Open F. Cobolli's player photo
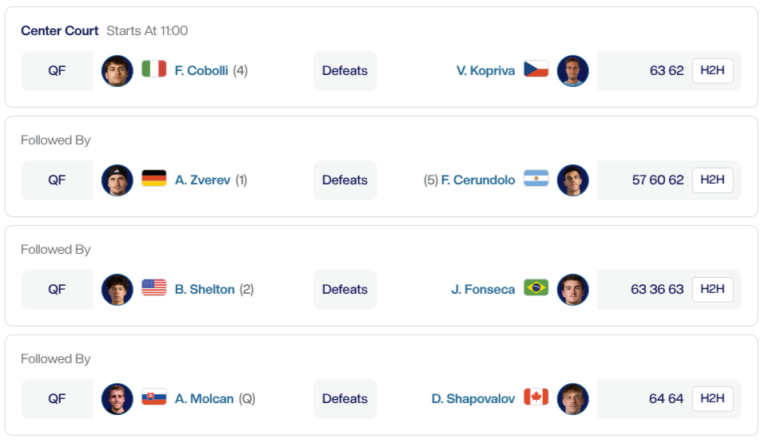 (x=118, y=70)
